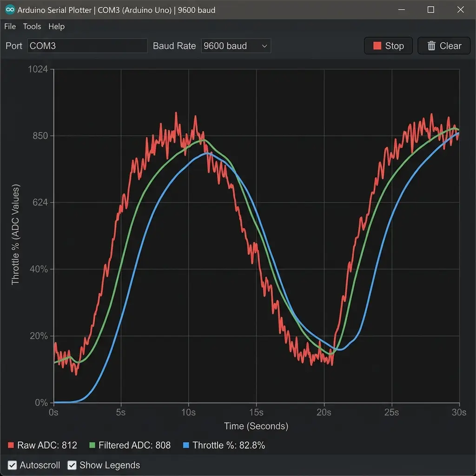The height and width of the screenshot is (476, 476).
Task: Click the 'Throttle %: 82.8%' legend label
Action: 229,445
